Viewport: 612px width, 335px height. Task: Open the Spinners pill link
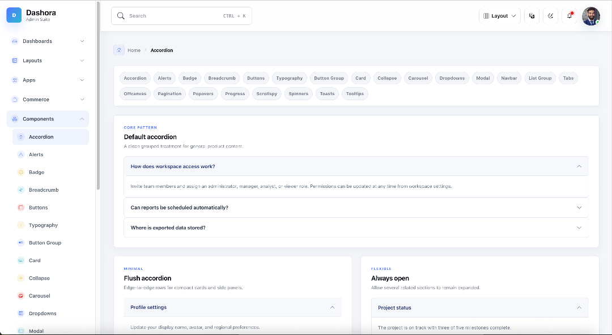298,93
